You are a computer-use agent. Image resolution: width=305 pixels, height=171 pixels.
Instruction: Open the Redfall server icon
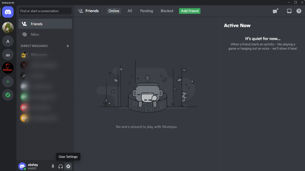pos(8,68)
